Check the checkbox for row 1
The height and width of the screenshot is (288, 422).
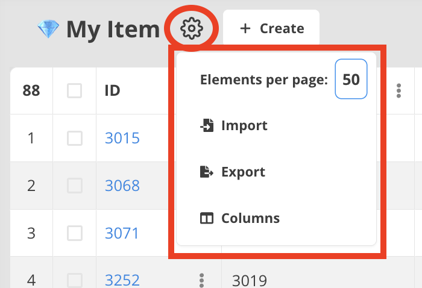pyautogui.click(x=74, y=139)
